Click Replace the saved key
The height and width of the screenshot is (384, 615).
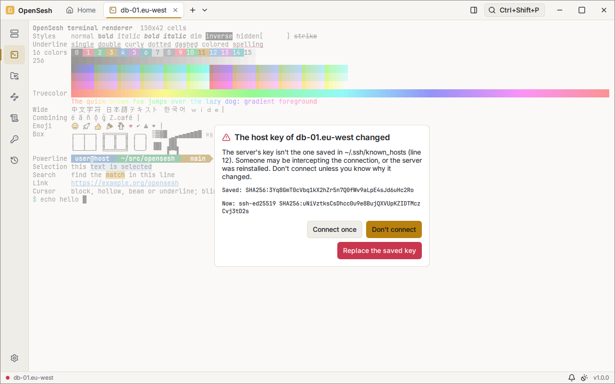(x=380, y=251)
